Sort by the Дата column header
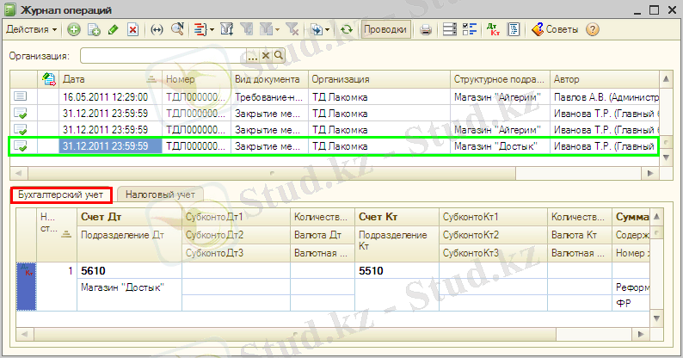 (x=110, y=79)
